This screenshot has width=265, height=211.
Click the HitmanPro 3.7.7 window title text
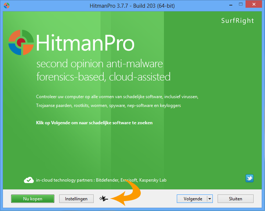(x=132, y=6)
